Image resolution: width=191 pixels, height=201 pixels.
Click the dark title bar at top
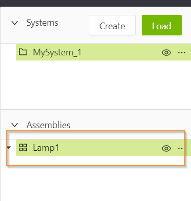point(95,3)
